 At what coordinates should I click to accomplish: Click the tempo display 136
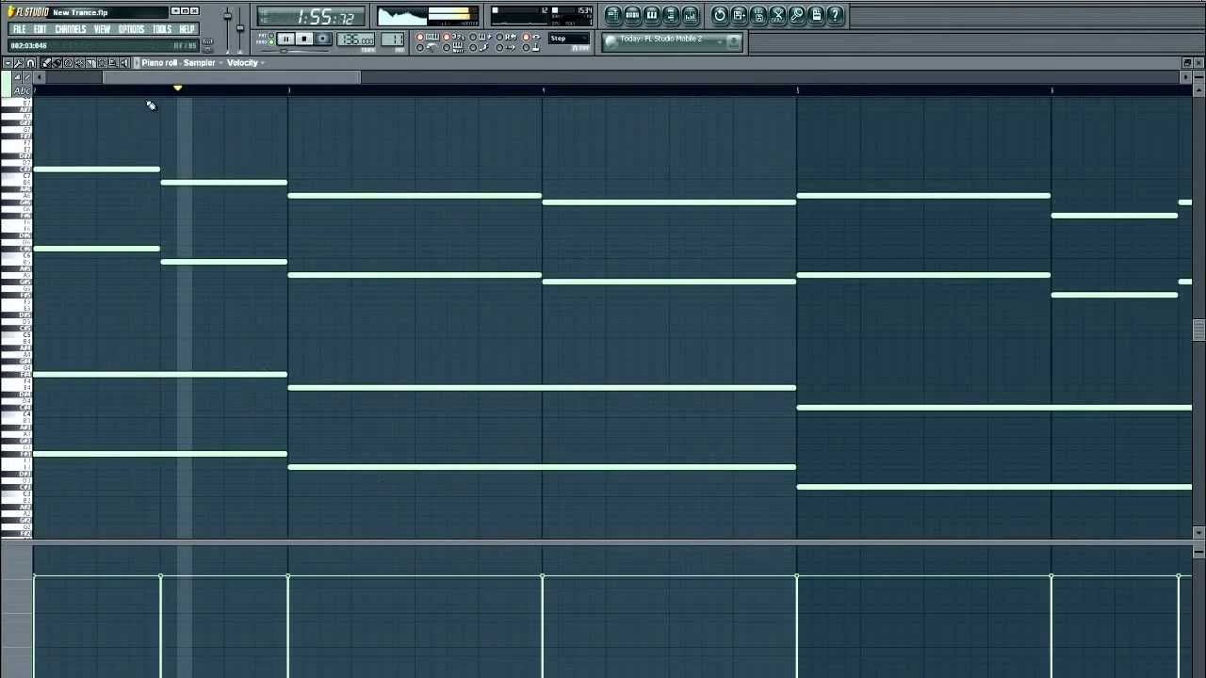coord(356,40)
